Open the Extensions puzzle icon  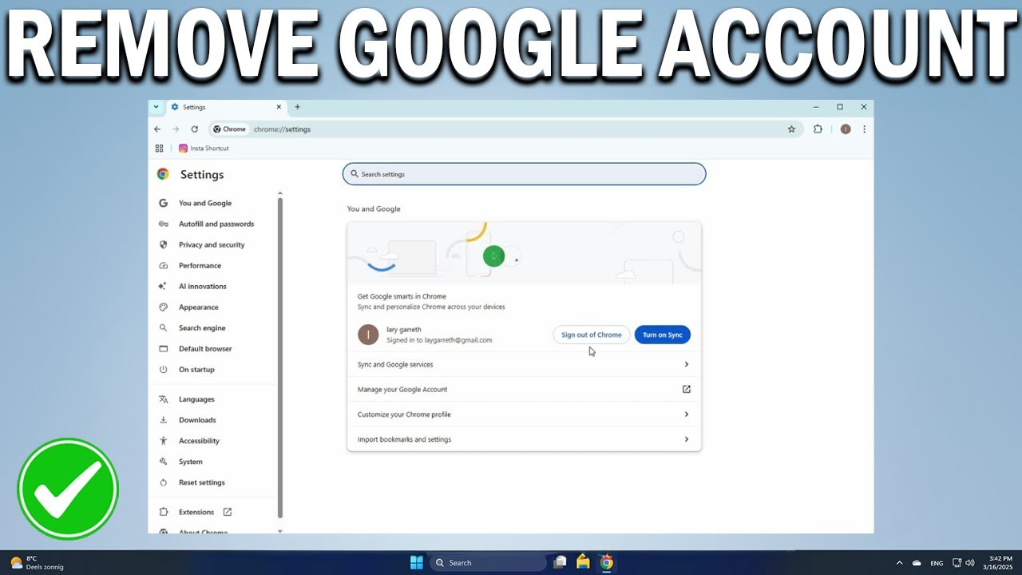point(818,129)
